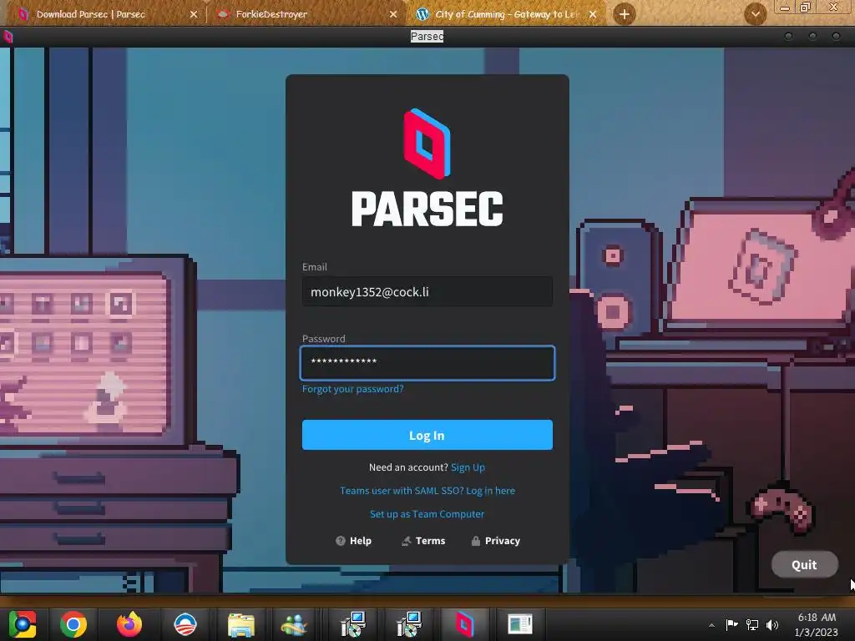Close the ForkieDestroyer tab
The height and width of the screenshot is (641, 855).
coord(393,14)
